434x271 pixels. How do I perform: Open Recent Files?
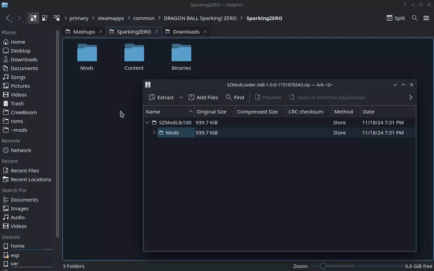[27, 170]
